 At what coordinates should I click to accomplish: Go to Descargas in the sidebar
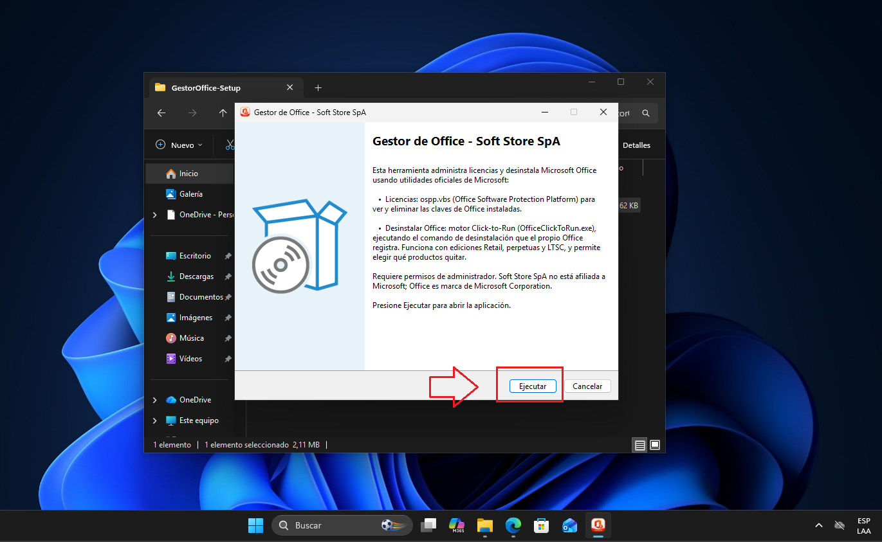[196, 276]
